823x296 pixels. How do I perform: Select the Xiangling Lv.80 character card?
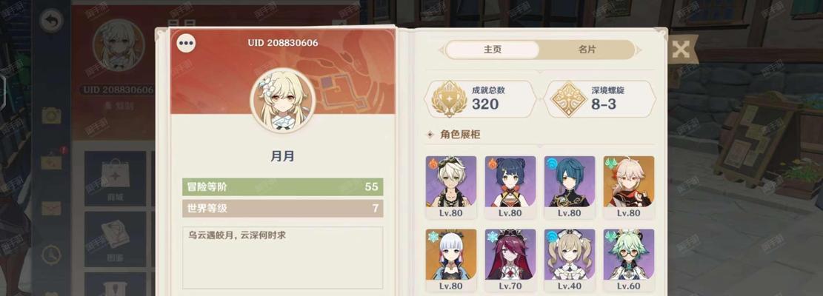coord(510,187)
